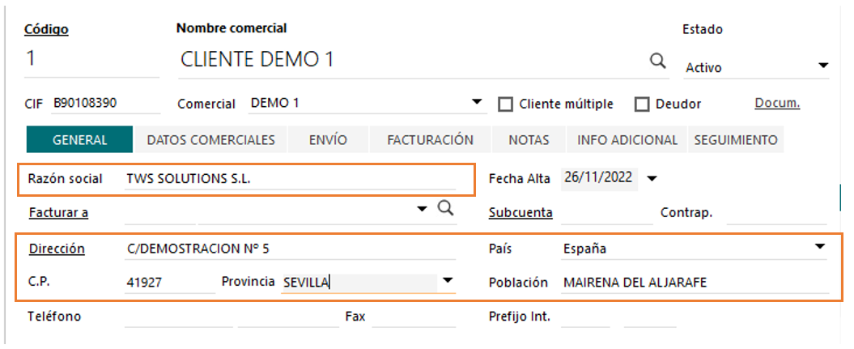
Task: Open the FACTURACIÓN tab
Action: click(x=431, y=140)
